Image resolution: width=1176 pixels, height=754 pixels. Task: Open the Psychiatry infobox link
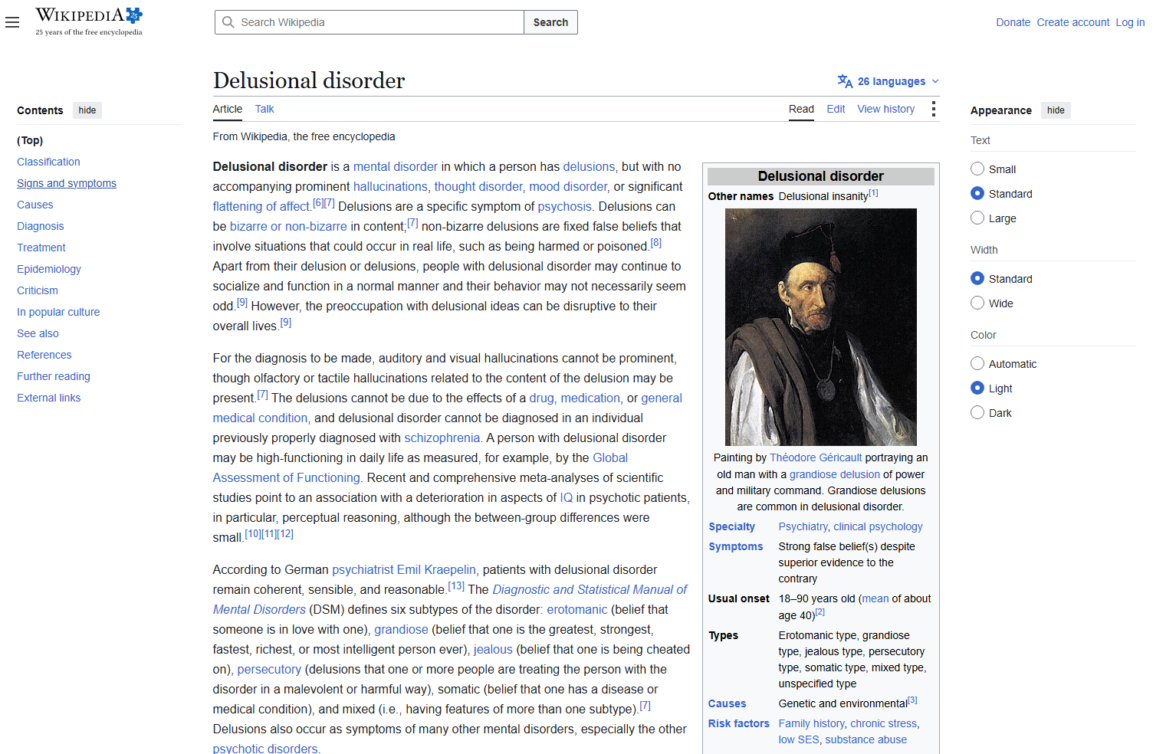coord(803,526)
